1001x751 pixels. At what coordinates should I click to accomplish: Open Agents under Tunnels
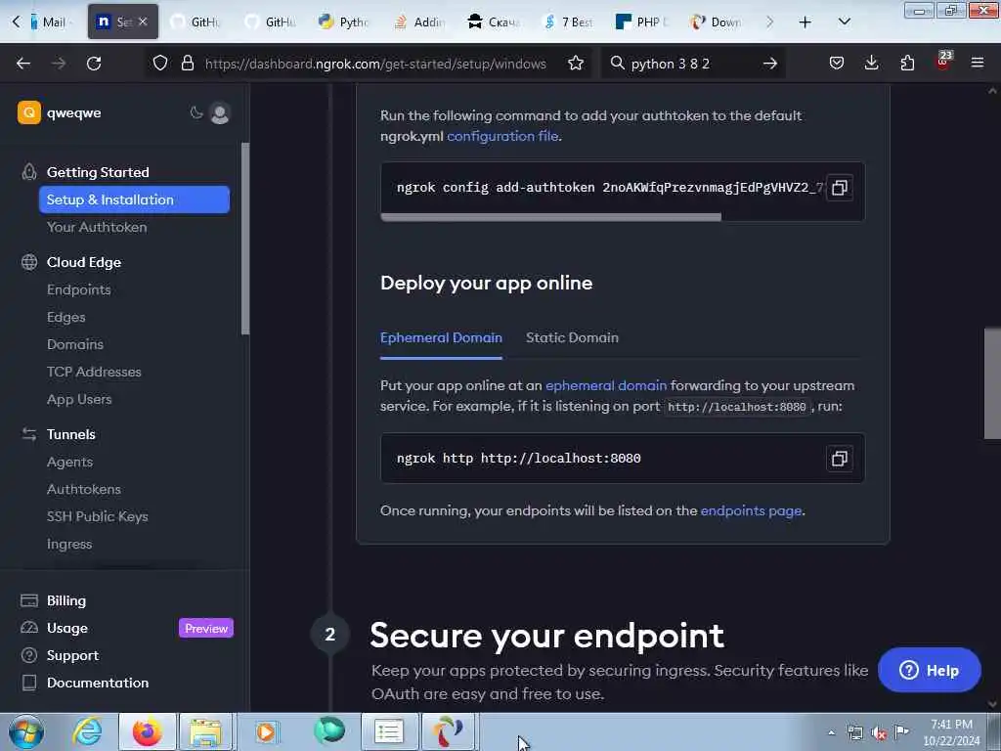(x=69, y=462)
